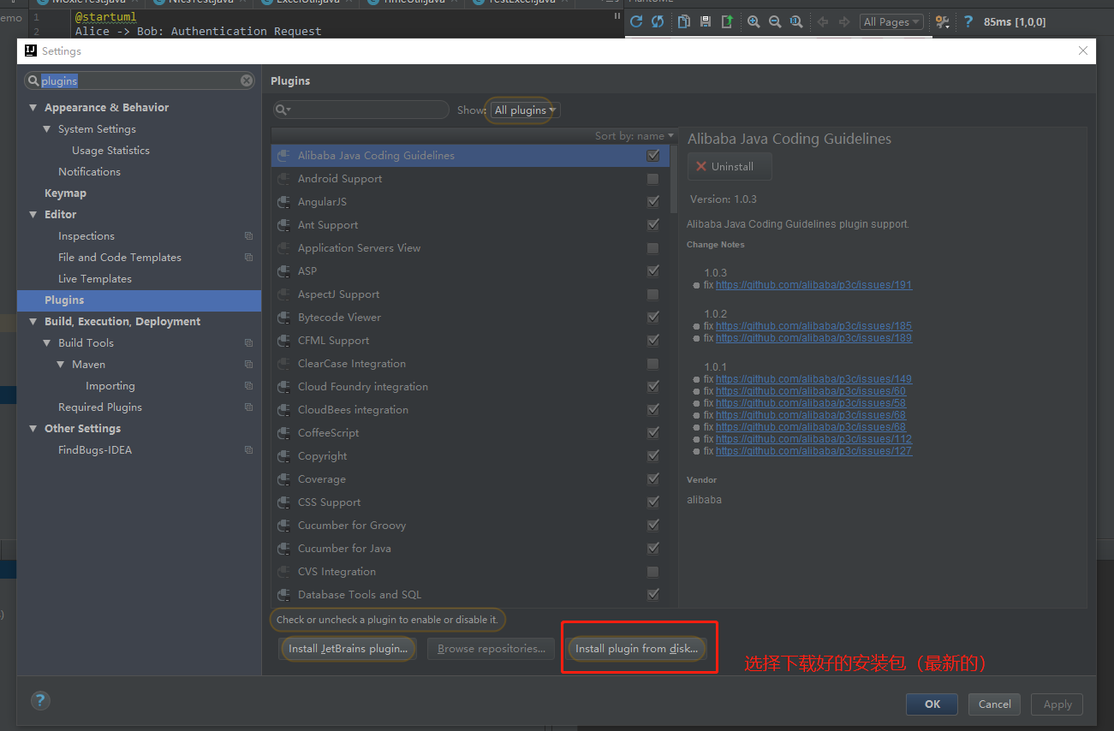Collapse the Maven tree node
1114x731 pixels.
coord(61,365)
